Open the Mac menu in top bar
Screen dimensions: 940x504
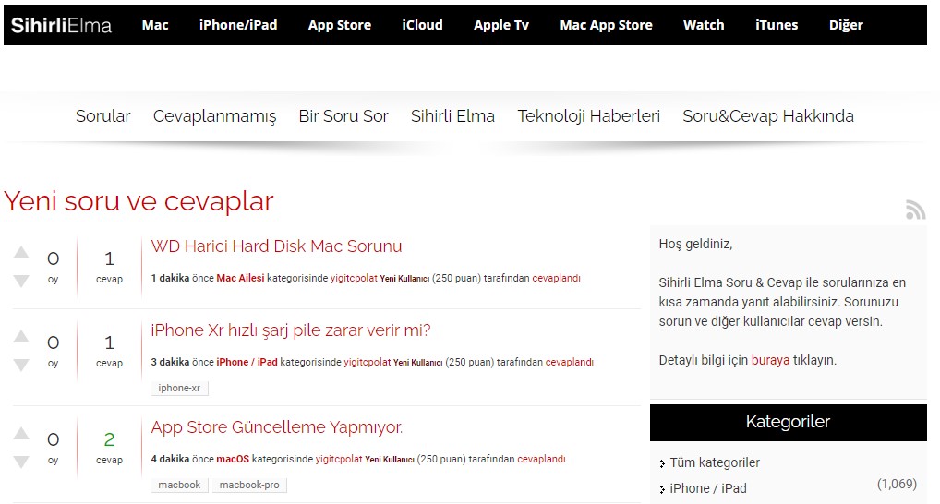(x=155, y=25)
